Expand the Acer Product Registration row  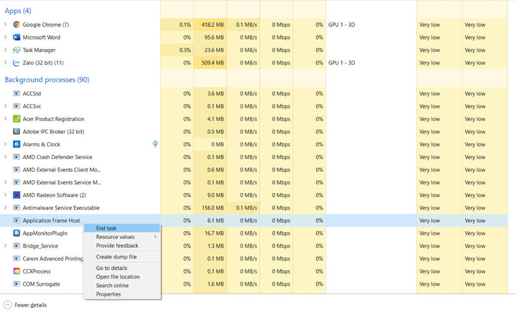click(5, 118)
